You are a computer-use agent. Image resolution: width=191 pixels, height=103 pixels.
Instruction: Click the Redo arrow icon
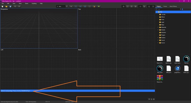[x=19, y=6]
